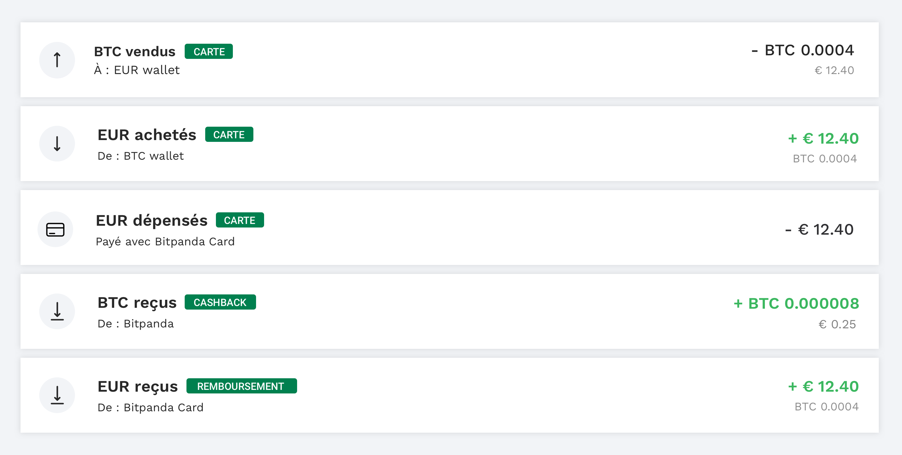Select the CARTE badge beside BTC vendus
Viewport: 902px width, 455px height.
click(x=209, y=51)
